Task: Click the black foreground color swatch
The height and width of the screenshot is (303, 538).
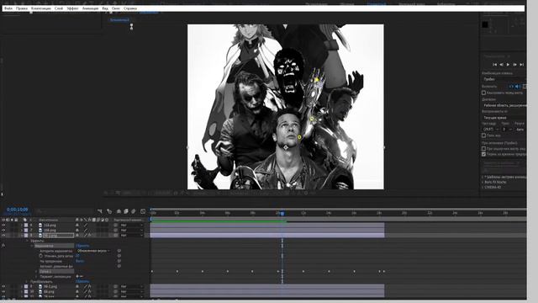Action: click(x=485, y=24)
